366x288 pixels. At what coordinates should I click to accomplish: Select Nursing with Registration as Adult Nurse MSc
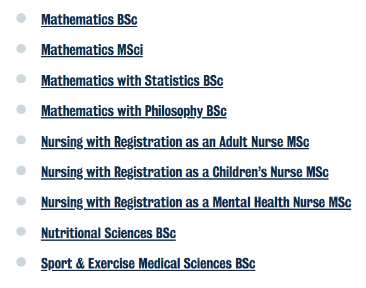175,142
